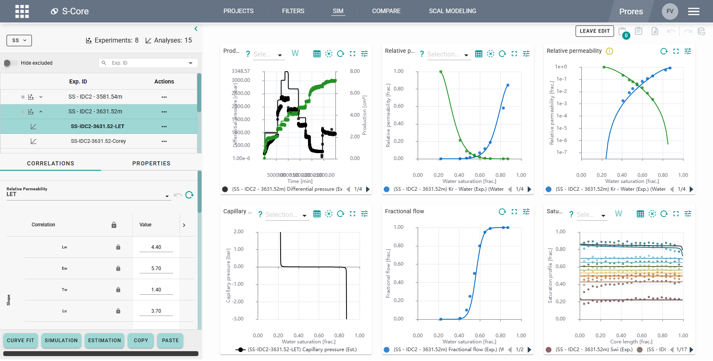Open settings on linear Relative permeability plot
The width and height of the screenshot is (713, 361).
click(x=526, y=54)
